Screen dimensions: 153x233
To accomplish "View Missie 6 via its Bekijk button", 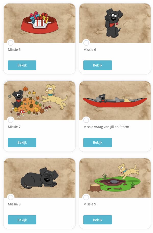I will 98,65.
